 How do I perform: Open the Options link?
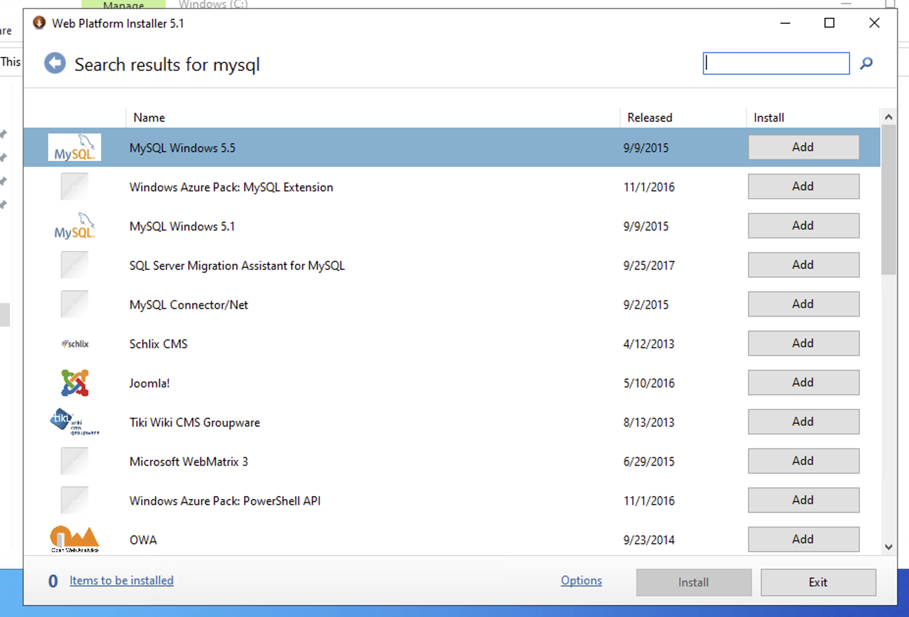[x=581, y=580]
